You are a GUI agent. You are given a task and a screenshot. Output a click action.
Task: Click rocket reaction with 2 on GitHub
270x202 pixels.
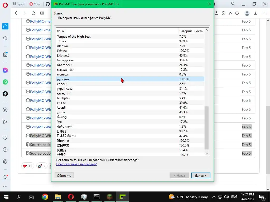click(42, 166)
